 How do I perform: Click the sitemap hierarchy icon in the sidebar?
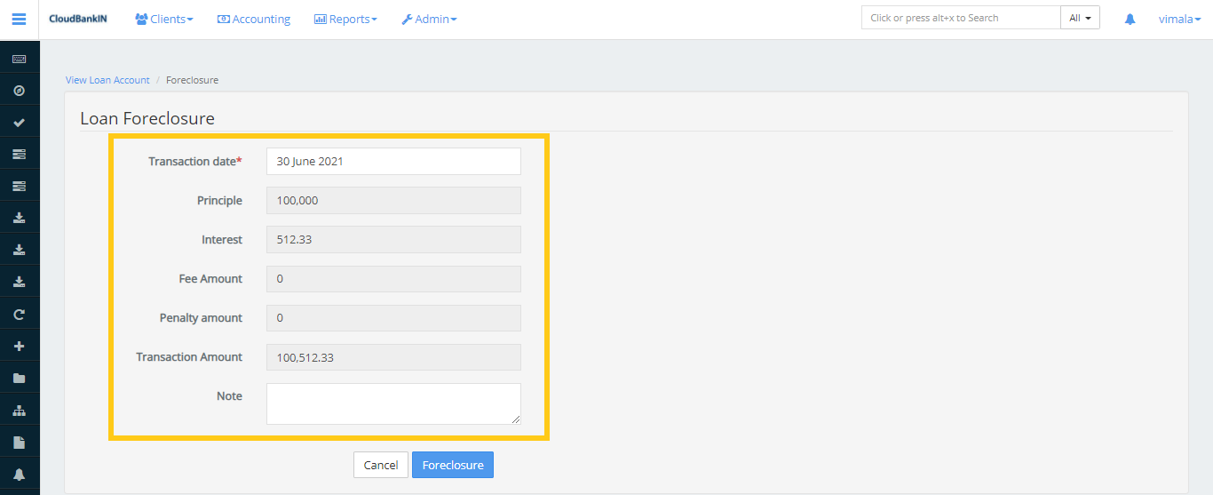19,411
